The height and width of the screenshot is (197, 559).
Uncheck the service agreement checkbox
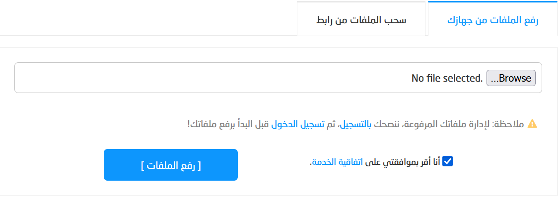coord(447,161)
